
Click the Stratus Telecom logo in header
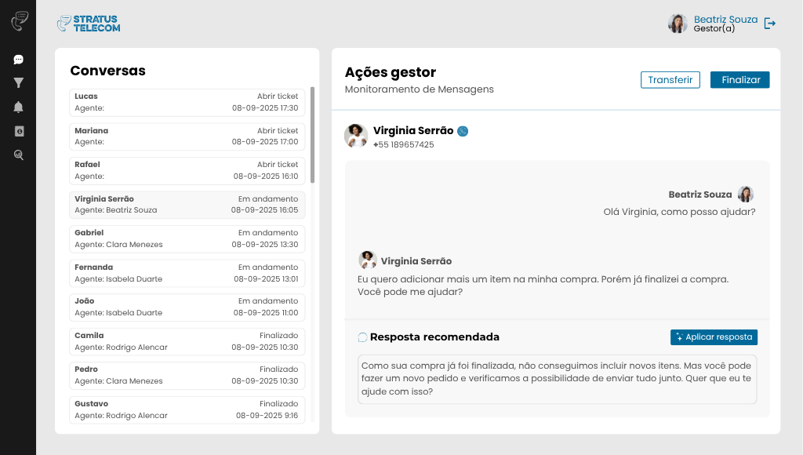(89, 24)
